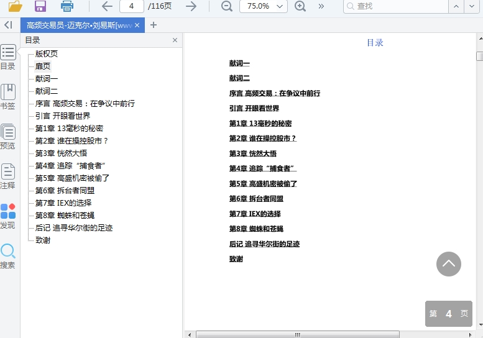Image resolution: width=483 pixels, height=338 pixels.
Task: Open the zoom percentage dropdown
Action: 280,6
